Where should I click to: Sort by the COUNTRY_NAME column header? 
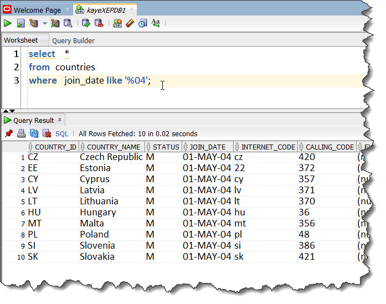click(111, 147)
